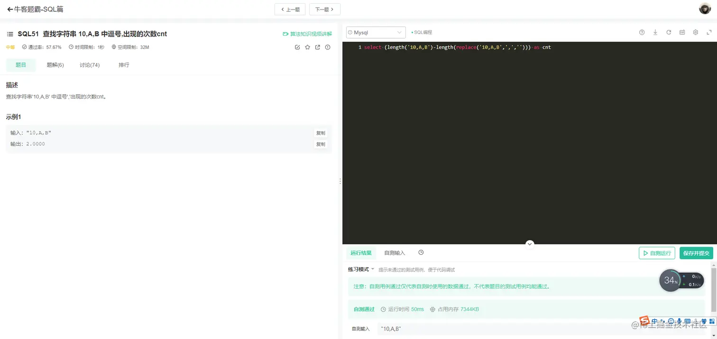Open the share problem icon
The width and height of the screenshot is (717, 339).
tap(318, 47)
